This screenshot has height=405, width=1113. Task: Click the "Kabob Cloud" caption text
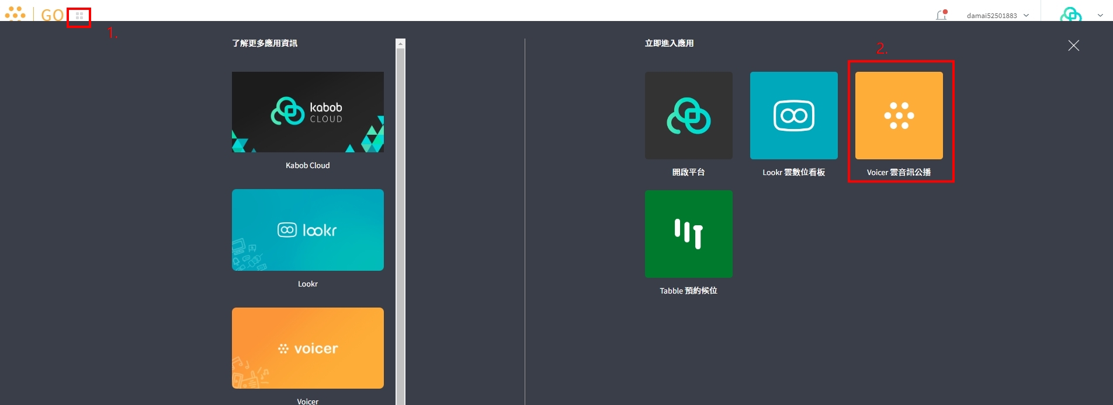(307, 166)
